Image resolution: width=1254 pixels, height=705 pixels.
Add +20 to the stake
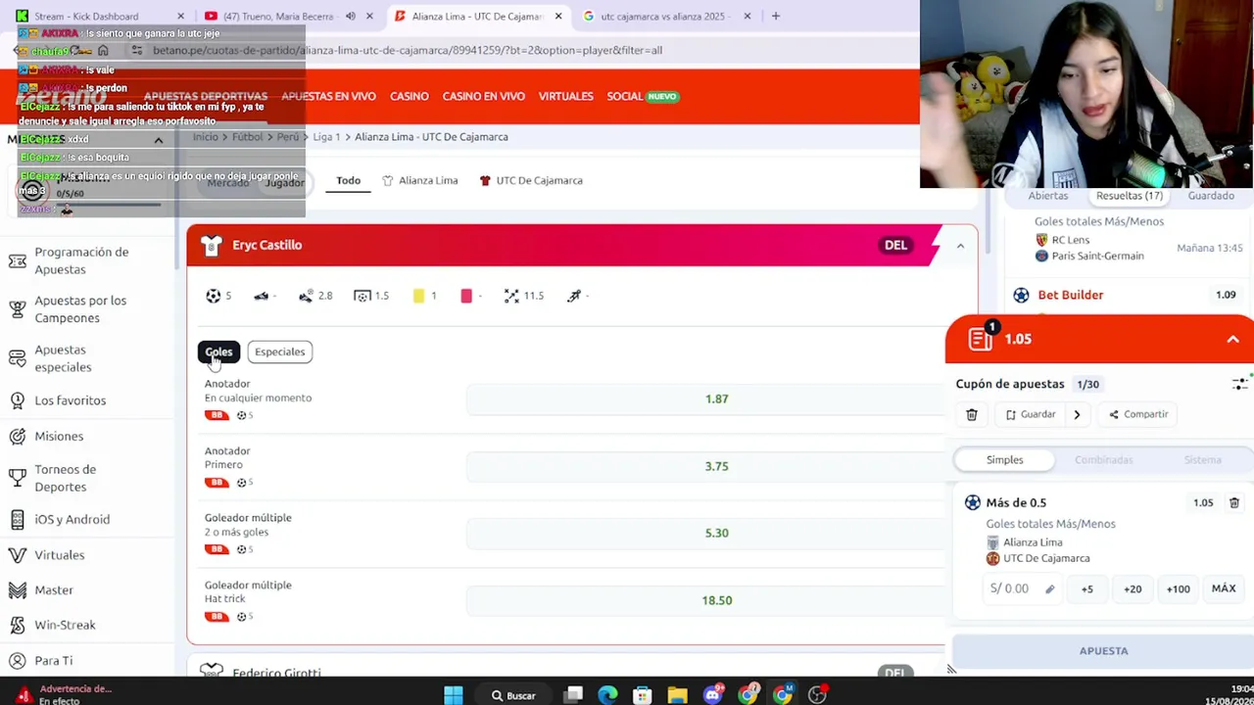(x=1133, y=589)
